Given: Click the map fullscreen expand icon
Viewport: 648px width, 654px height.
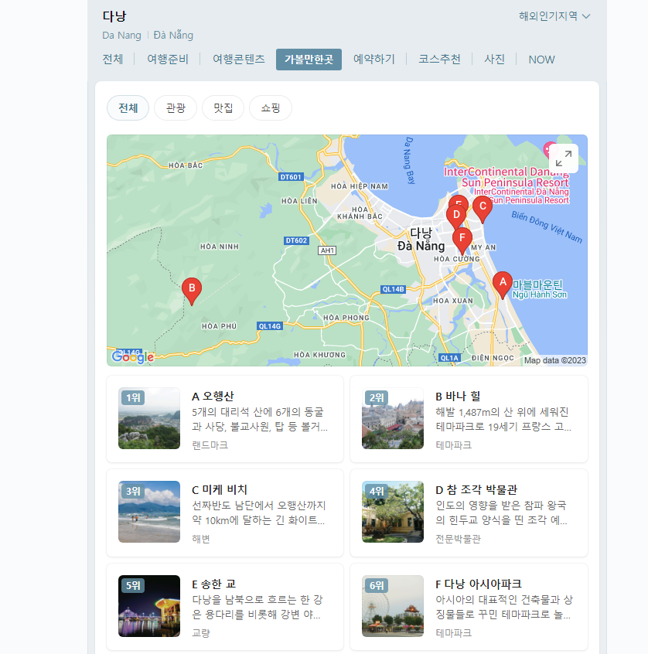Looking at the screenshot, I should point(565,158).
